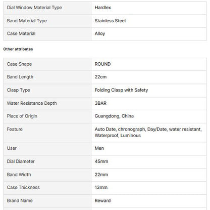Click the Alloy case material value
The image size is (210, 210).
point(100,33)
